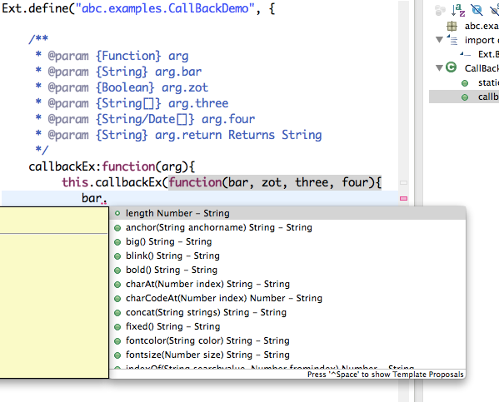Collapse the import declarations node in outline

[x=440, y=40]
